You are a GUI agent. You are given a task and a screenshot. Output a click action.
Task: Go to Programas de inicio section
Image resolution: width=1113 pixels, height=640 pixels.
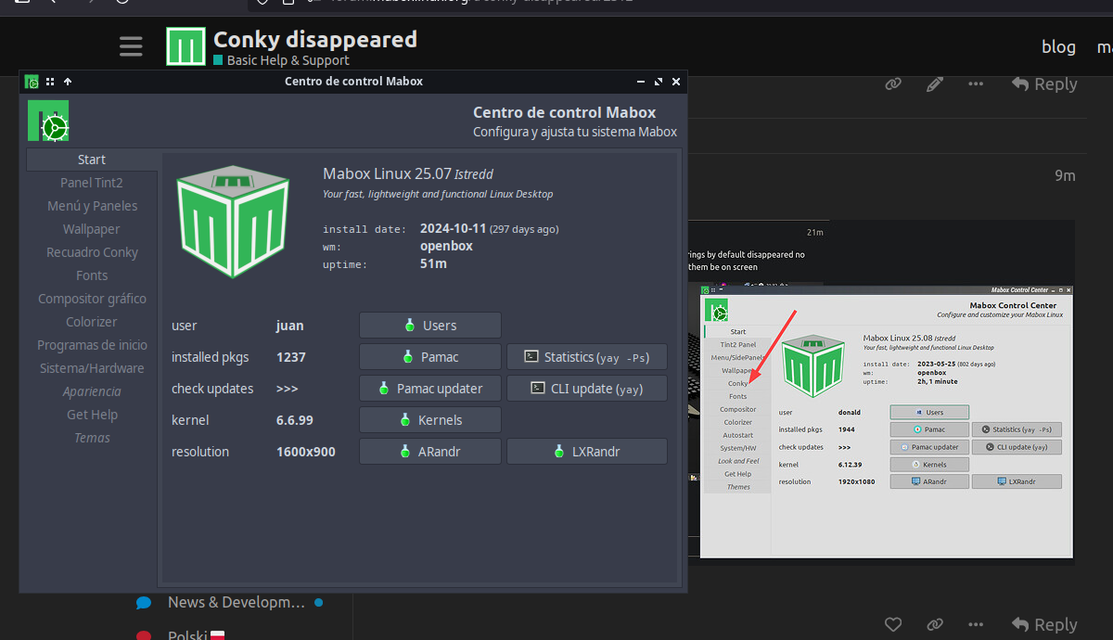click(92, 345)
